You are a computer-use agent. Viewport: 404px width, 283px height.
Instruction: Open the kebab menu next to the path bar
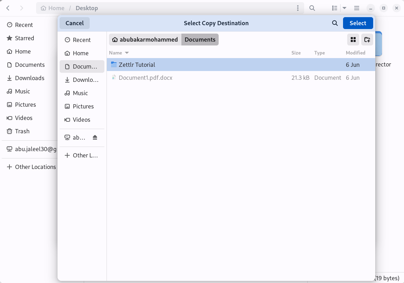[298, 8]
